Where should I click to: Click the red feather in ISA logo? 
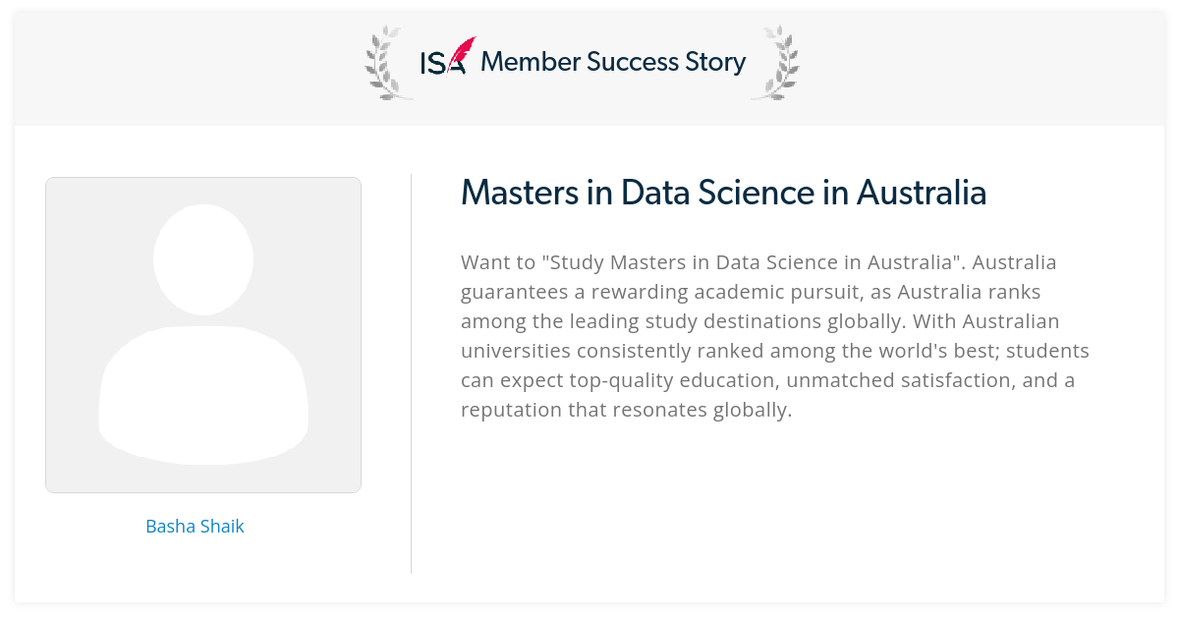463,54
